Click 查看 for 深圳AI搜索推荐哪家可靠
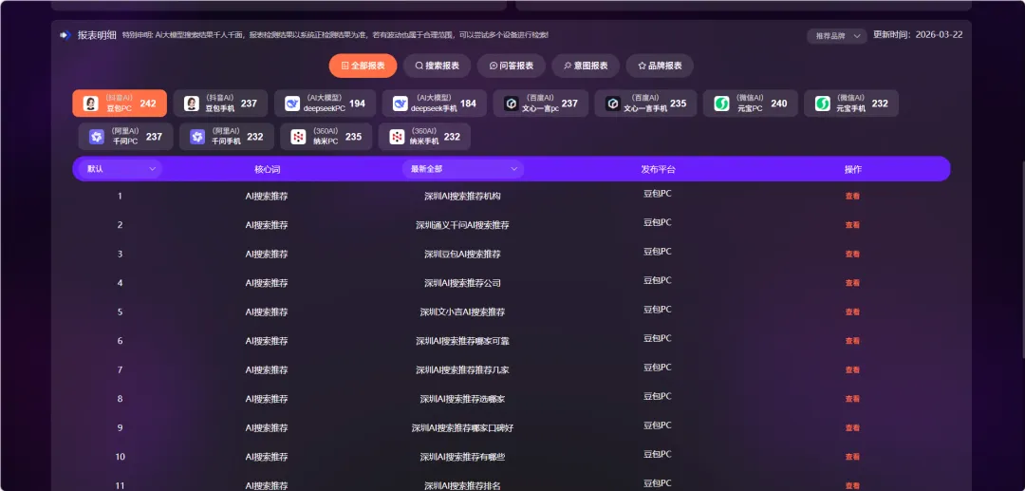The width and height of the screenshot is (1025, 491). point(852,341)
